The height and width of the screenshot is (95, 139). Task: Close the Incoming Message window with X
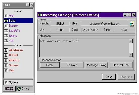pyautogui.click(x=134, y=15)
